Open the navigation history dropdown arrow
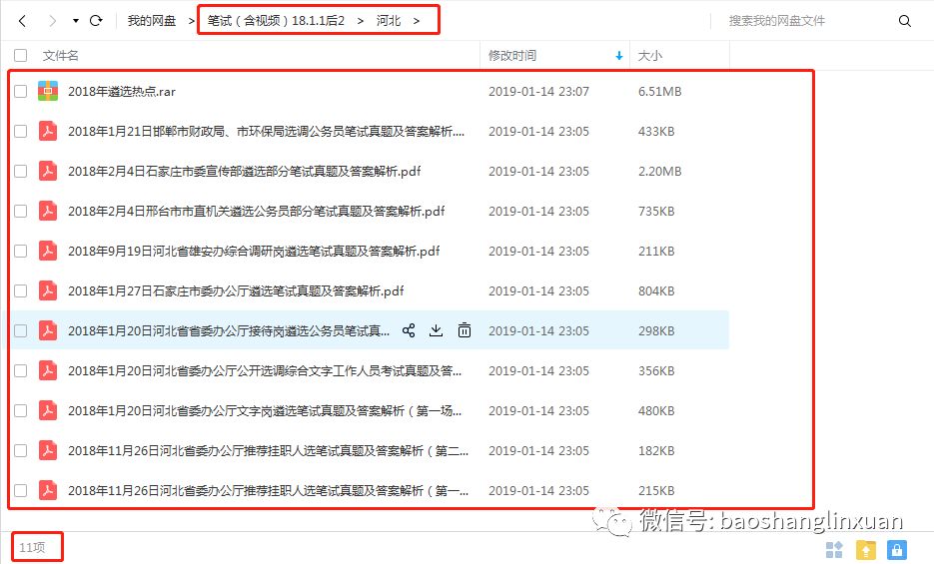934x564 pixels. click(76, 21)
